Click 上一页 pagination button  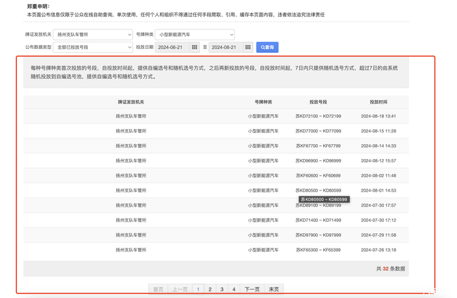tap(179, 289)
